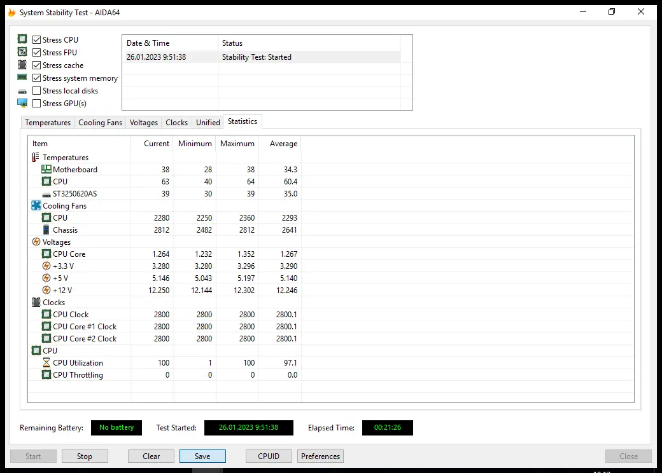Click the Cooling Fans icon in list
The height and width of the screenshot is (473, 662).
coord(36,206)
